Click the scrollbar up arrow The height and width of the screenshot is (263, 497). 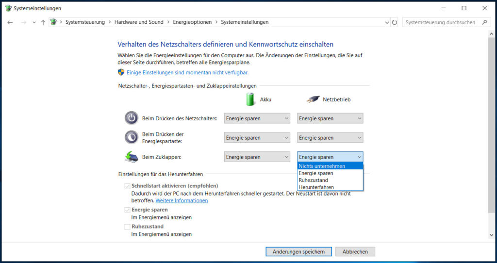[491, 33]
